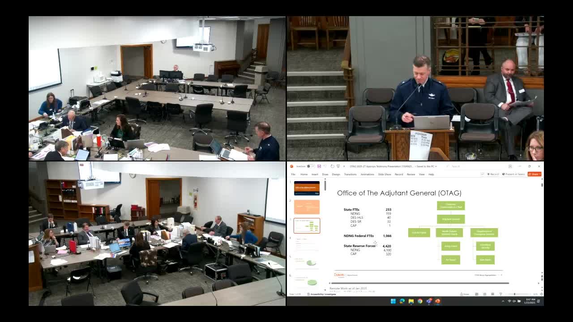Select slide 4 thumbnail in slide panel
The height and width of the screenshot is (322, 573).
tap(307, 245)
